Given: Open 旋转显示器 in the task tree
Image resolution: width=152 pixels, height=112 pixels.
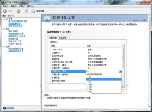Looking at the screenshot, I should click(13, 39).
